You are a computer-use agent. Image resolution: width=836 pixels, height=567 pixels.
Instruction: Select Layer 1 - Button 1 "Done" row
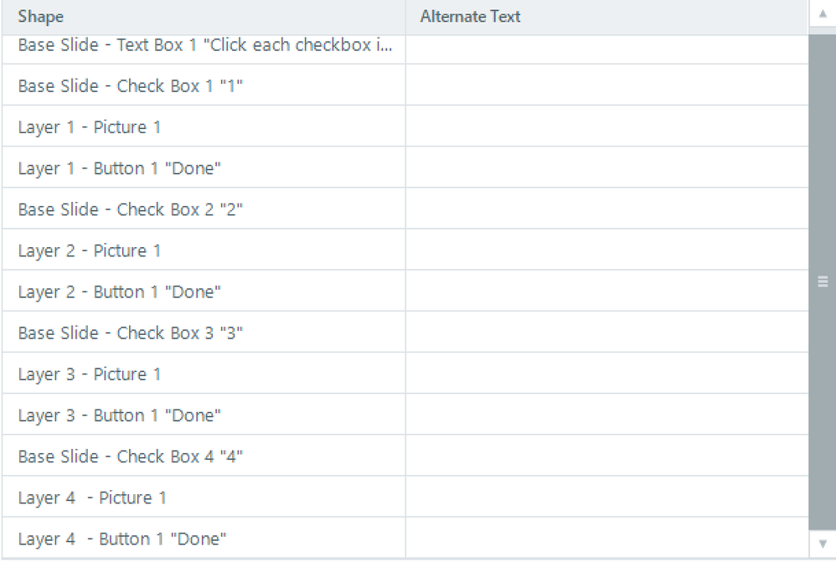tap(120, 168)
